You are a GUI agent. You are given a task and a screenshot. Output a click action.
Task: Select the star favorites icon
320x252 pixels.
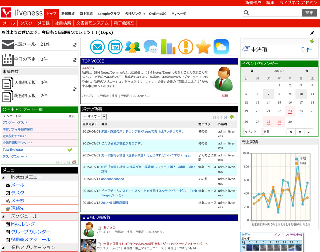coord(203,47)
